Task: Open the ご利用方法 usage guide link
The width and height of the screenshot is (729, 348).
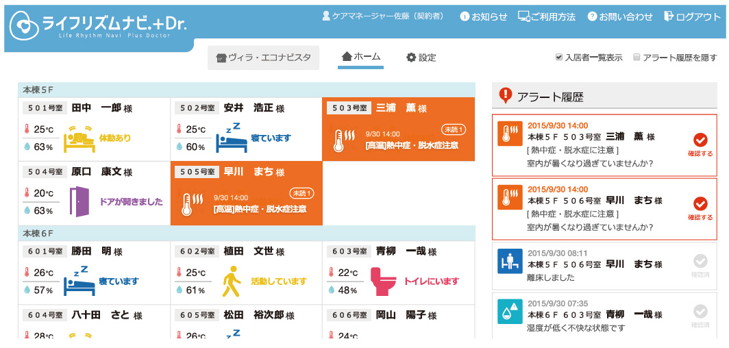Action: (547, 16)
